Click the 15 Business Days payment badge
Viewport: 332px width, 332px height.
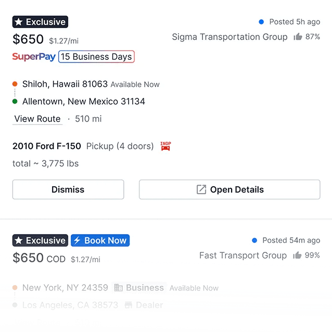(x=96, y=57)
